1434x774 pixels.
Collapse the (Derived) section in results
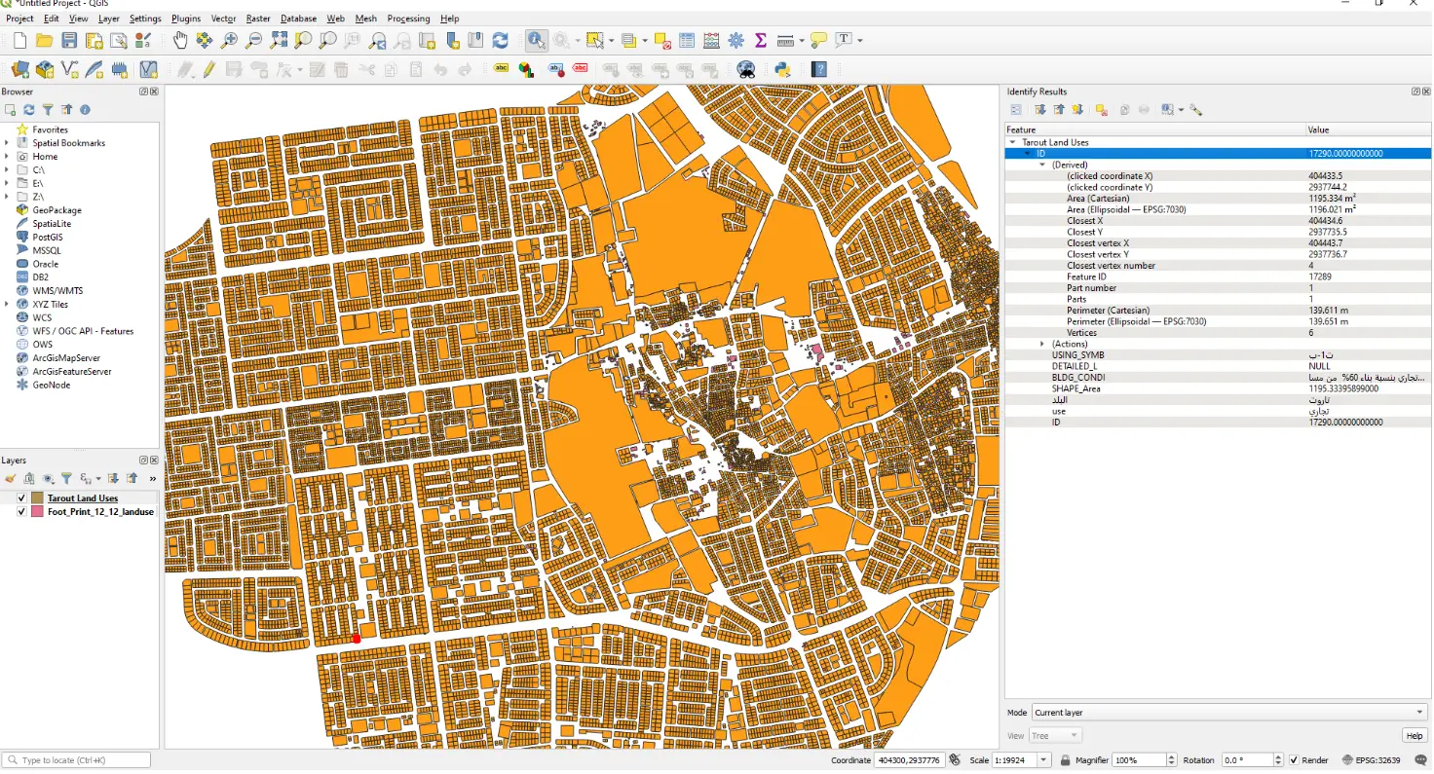click(1041, 165)
